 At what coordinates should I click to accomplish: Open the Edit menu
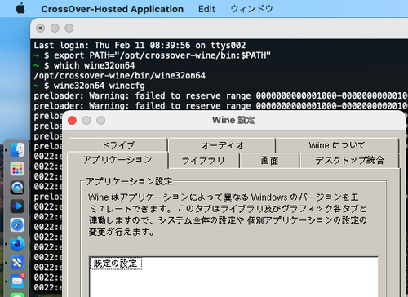pos(206,9)
